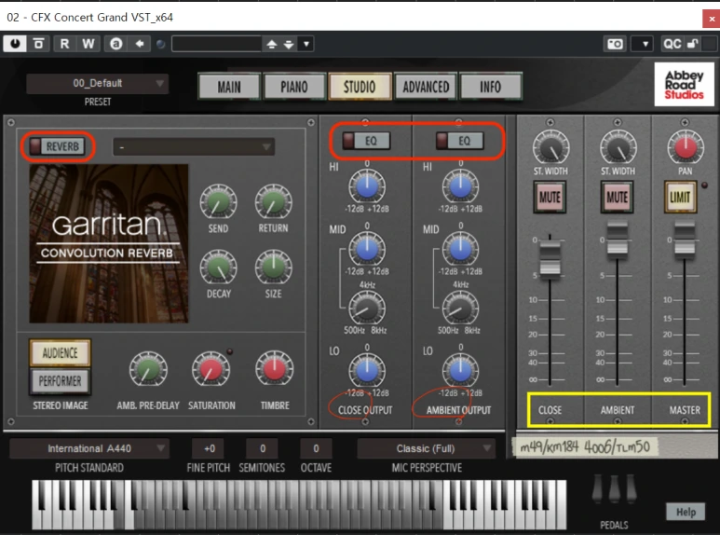This screenshot has height=535, width=720.
Task: Select the STUDIO tab
Action: (360, 87)
